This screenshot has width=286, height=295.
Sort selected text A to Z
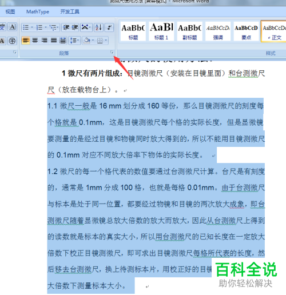coord(99,27)
